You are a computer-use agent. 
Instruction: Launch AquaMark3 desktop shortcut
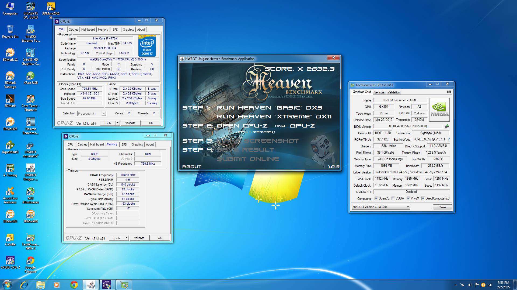(x=10, y=147)
